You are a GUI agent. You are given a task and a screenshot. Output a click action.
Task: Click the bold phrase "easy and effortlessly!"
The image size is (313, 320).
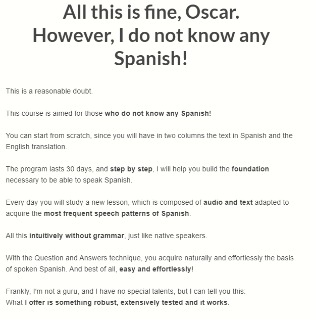pos(156,269)
